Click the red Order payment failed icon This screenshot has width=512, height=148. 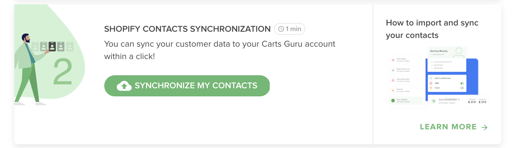(x=393, y=80)
